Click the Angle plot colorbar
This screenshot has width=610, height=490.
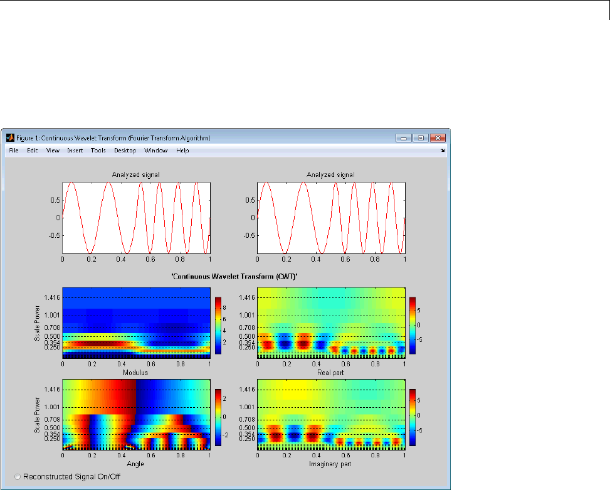click(x=218, y=417)
